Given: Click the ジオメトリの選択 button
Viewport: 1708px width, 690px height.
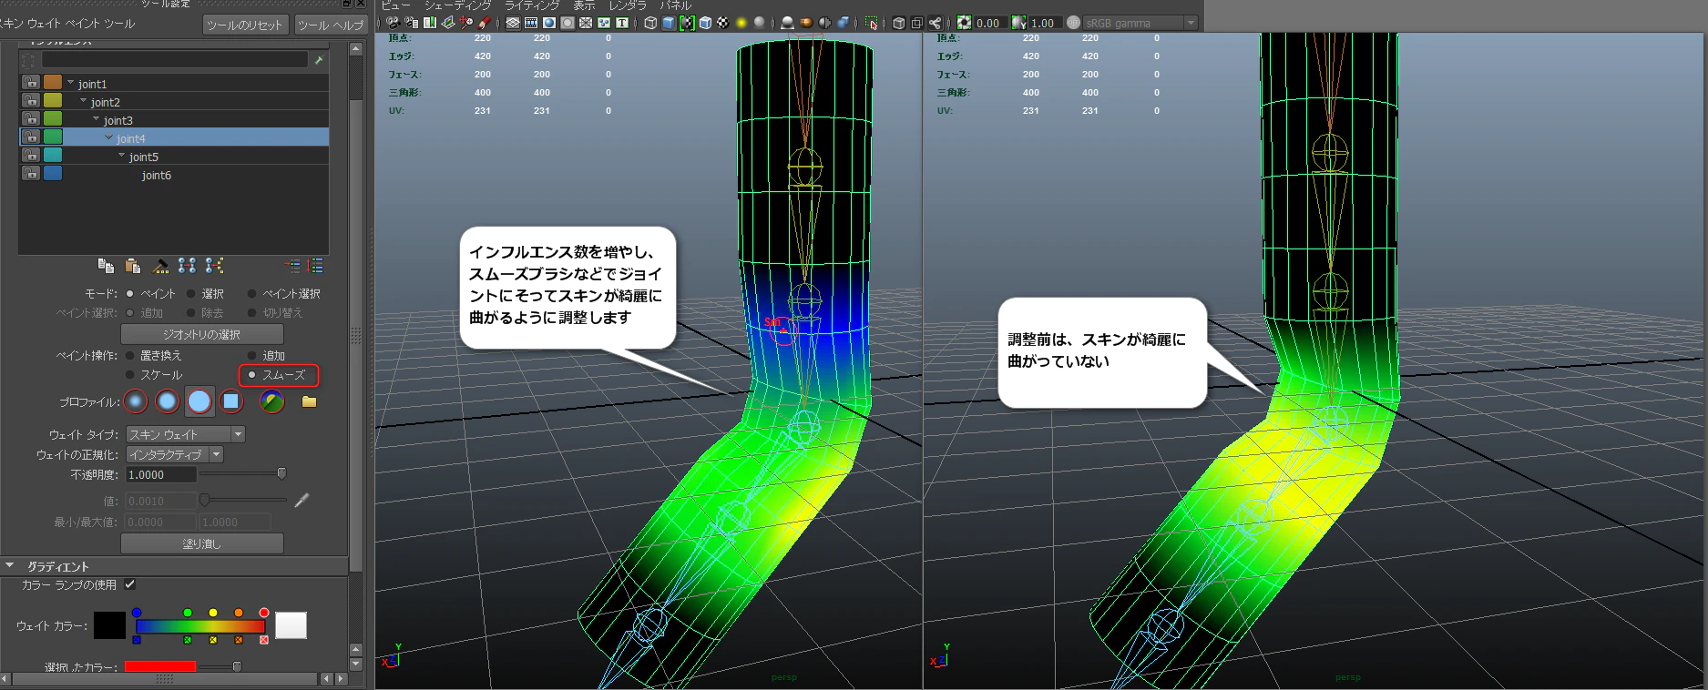Looking at the screenshot, I should [x=202, y=334].
